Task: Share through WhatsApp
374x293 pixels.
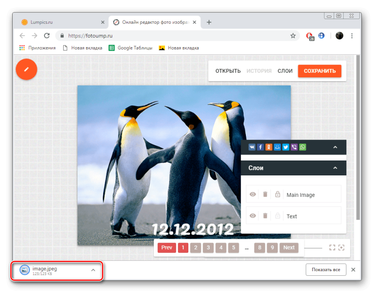Action: [x=302, y=147]
